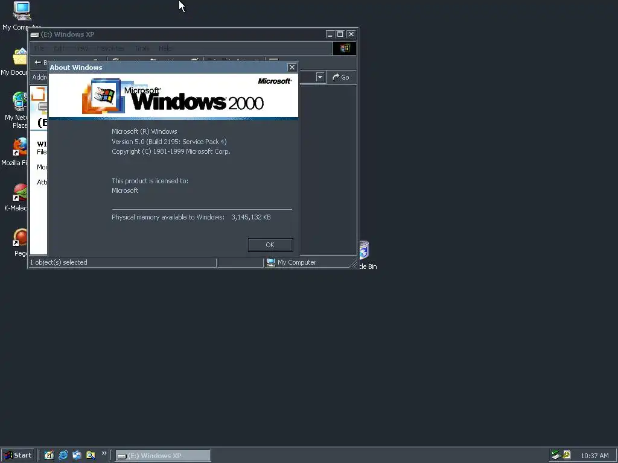618x463 pixels.
Task: Click '1 object(s) selected' status text
Action: (x=59, y=262)
